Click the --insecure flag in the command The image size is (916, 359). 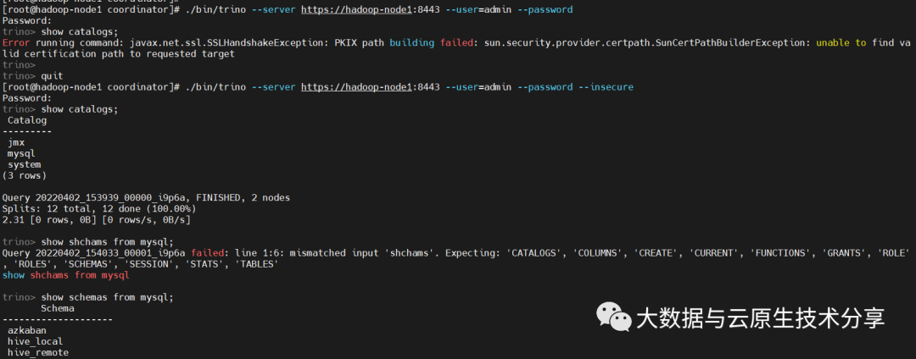pos(603,87)
